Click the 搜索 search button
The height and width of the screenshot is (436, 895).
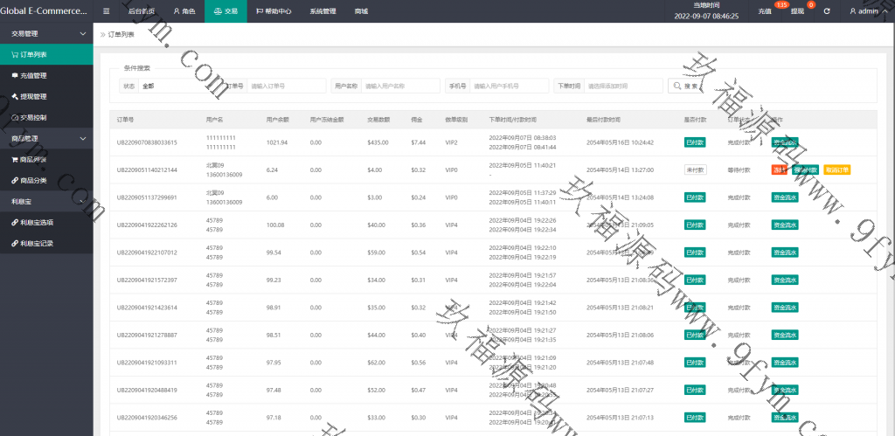click(x=686, y=86)
